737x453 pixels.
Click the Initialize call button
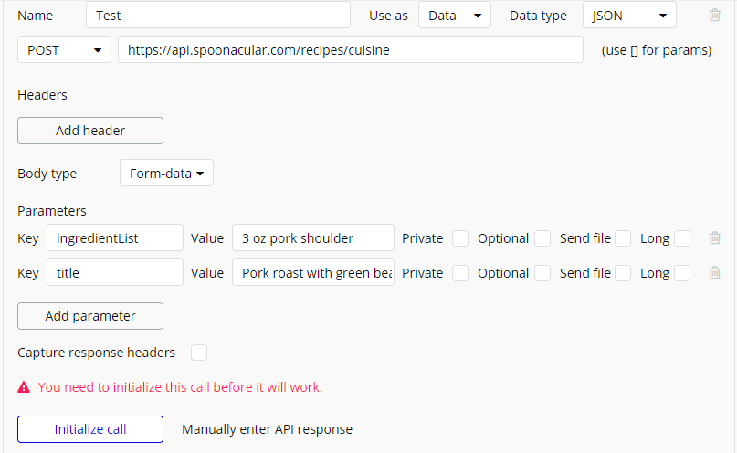pyautogui.click(x=90, y=429)
